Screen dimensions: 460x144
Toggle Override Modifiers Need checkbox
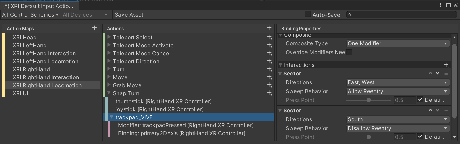[x=349, y=52]
